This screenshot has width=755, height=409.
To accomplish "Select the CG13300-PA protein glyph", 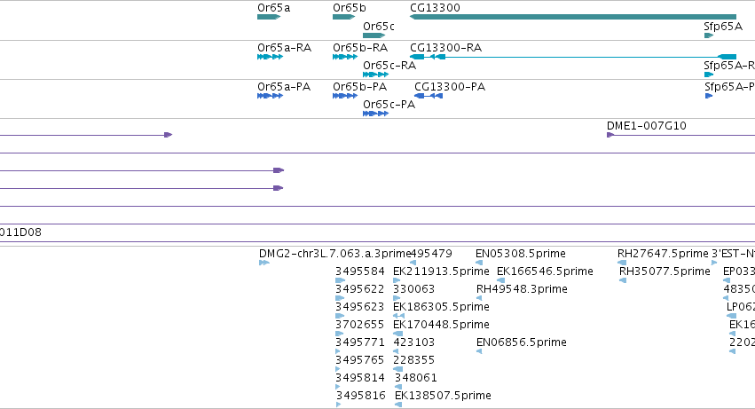I will [x=429, y=96].
